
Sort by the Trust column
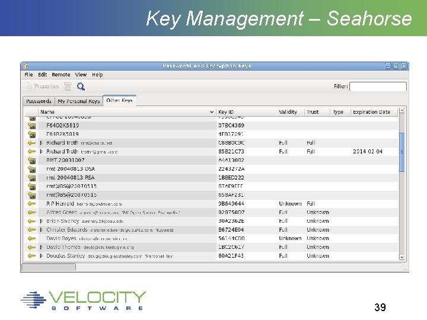tap(317, 112)
